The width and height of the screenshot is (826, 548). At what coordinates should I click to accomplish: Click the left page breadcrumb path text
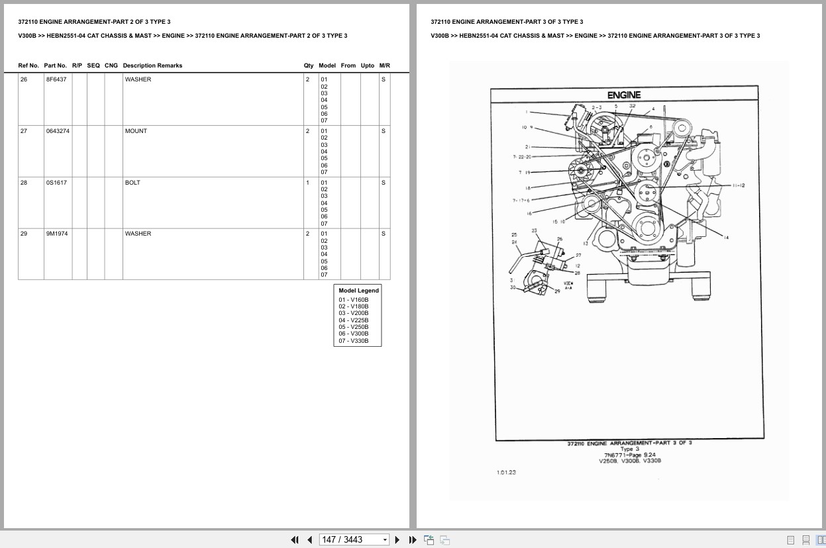[183, 36]
